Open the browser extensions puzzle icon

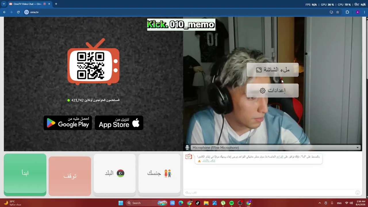pyautogui.click(x=347, y=12)
